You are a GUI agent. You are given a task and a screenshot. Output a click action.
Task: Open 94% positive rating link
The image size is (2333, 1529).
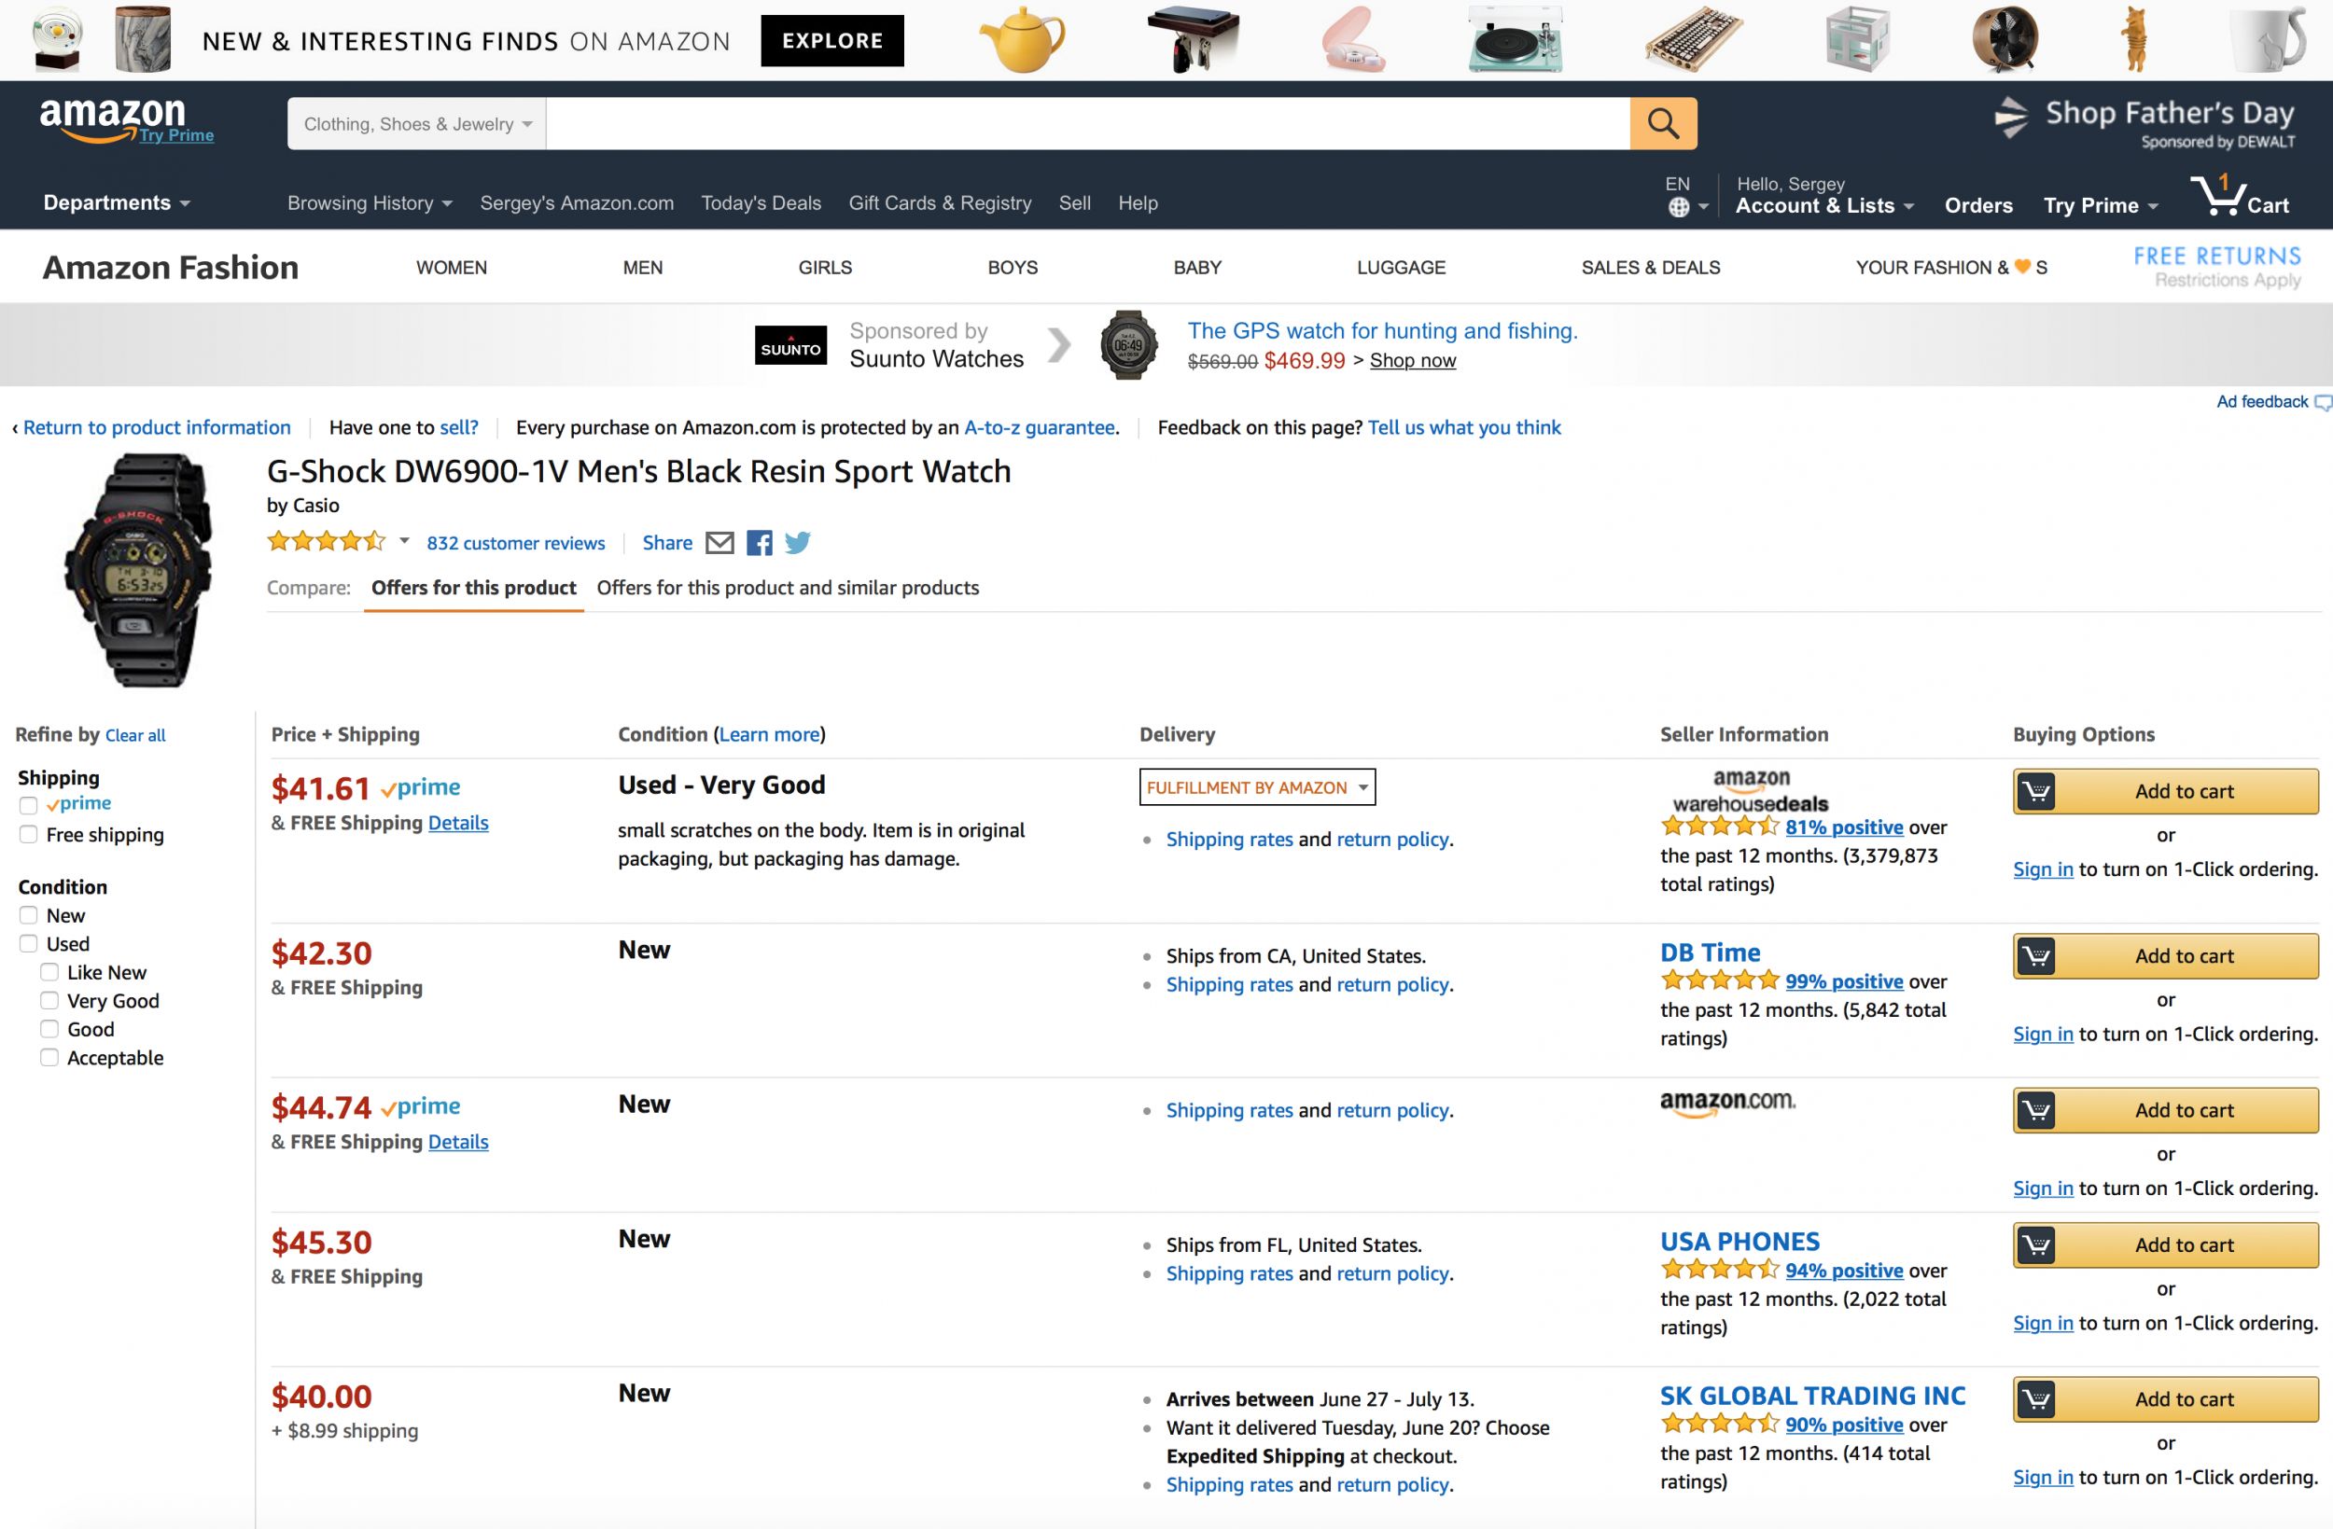pos(1844,1271)
